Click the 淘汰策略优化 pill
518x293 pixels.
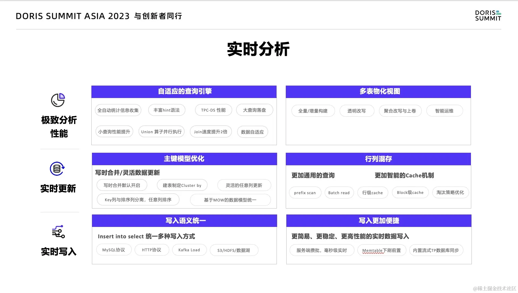click(x=450, y=192)
